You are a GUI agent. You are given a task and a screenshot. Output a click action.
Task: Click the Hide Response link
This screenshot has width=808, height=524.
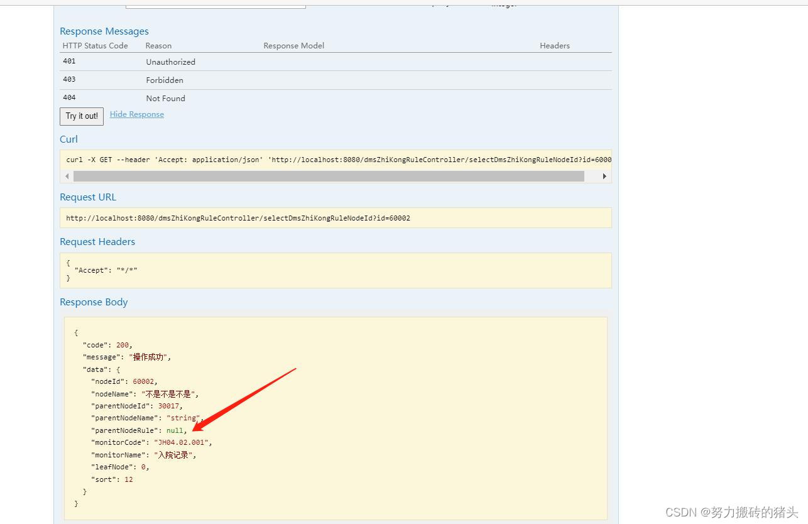click(137, 114)
